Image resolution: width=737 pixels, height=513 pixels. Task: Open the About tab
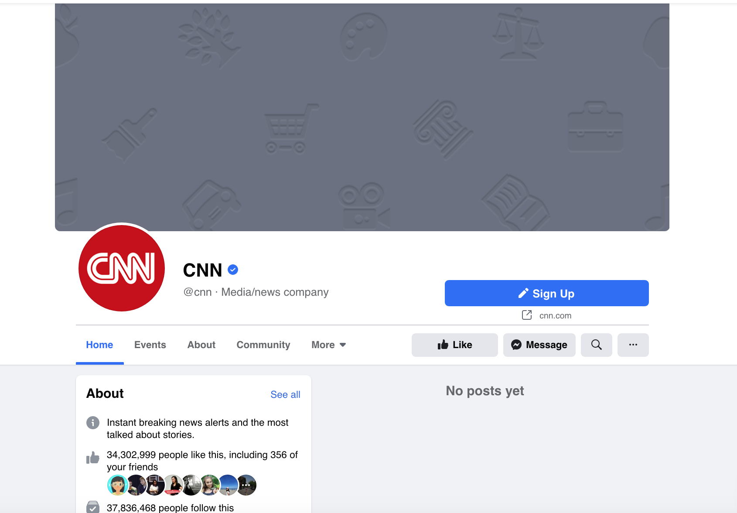201,345
